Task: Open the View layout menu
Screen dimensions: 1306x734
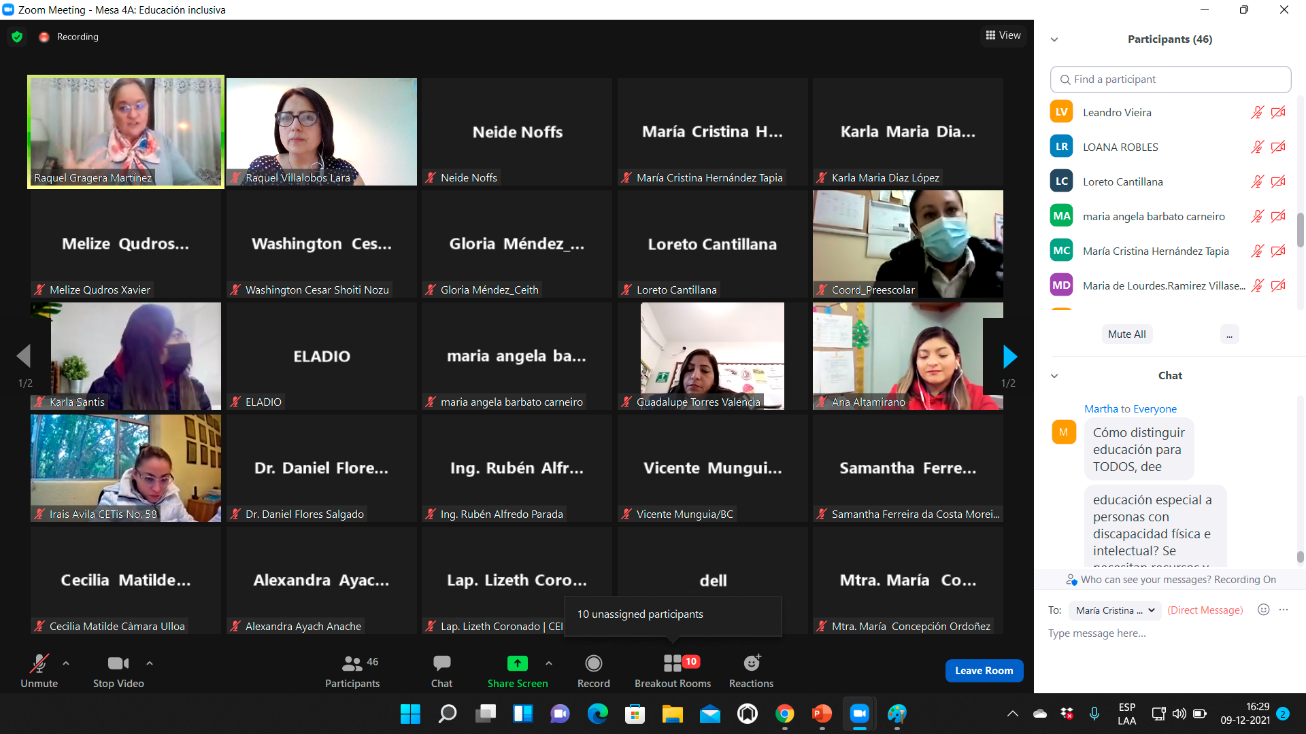Action: click(1003, 35)
